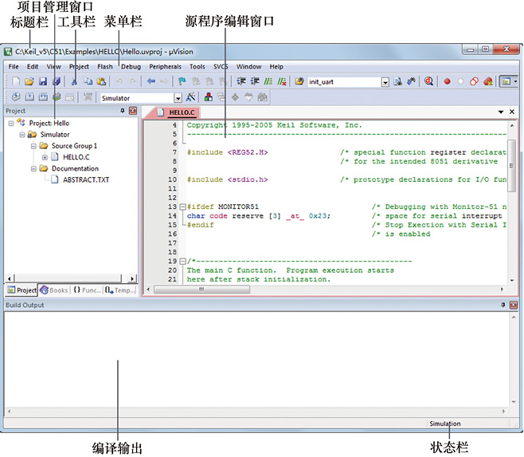524x457 pixels.
Task: Open the Simulator target dropdown
Action: tap(178, 97)
